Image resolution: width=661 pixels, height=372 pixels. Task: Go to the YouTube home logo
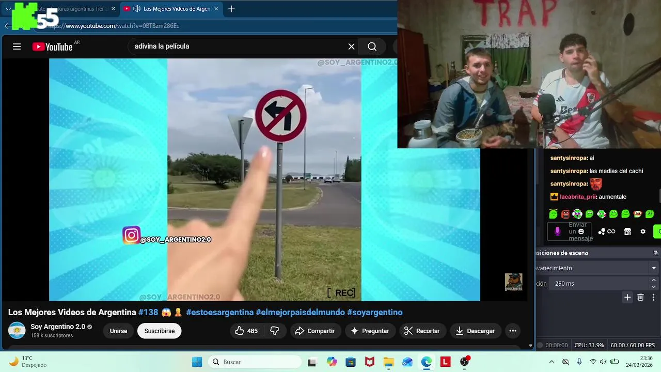click(53, 47)
